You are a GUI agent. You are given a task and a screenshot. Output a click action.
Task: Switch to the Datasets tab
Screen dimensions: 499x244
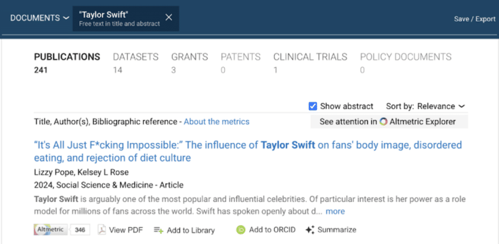coord(135,57)
